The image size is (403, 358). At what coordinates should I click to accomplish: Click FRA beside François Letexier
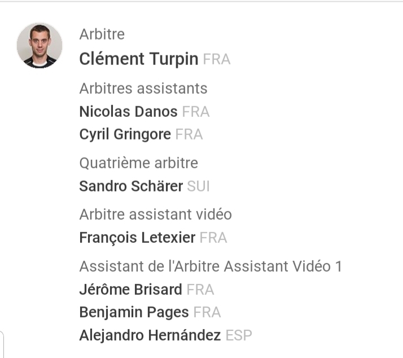213,238
